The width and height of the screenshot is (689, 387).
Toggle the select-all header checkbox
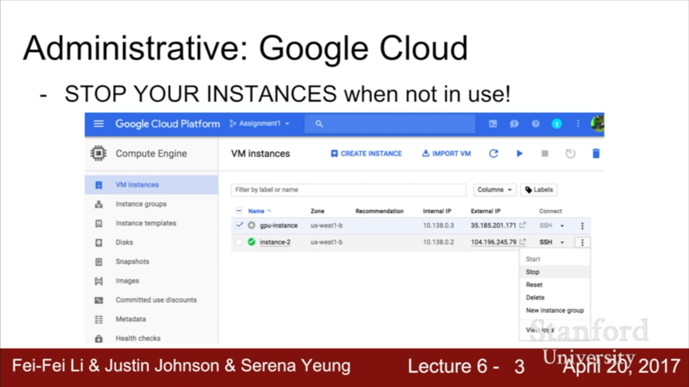239,211
